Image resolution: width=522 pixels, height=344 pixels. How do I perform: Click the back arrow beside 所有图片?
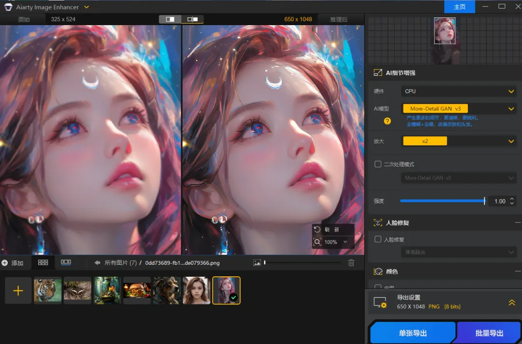[x=97, y=263]
